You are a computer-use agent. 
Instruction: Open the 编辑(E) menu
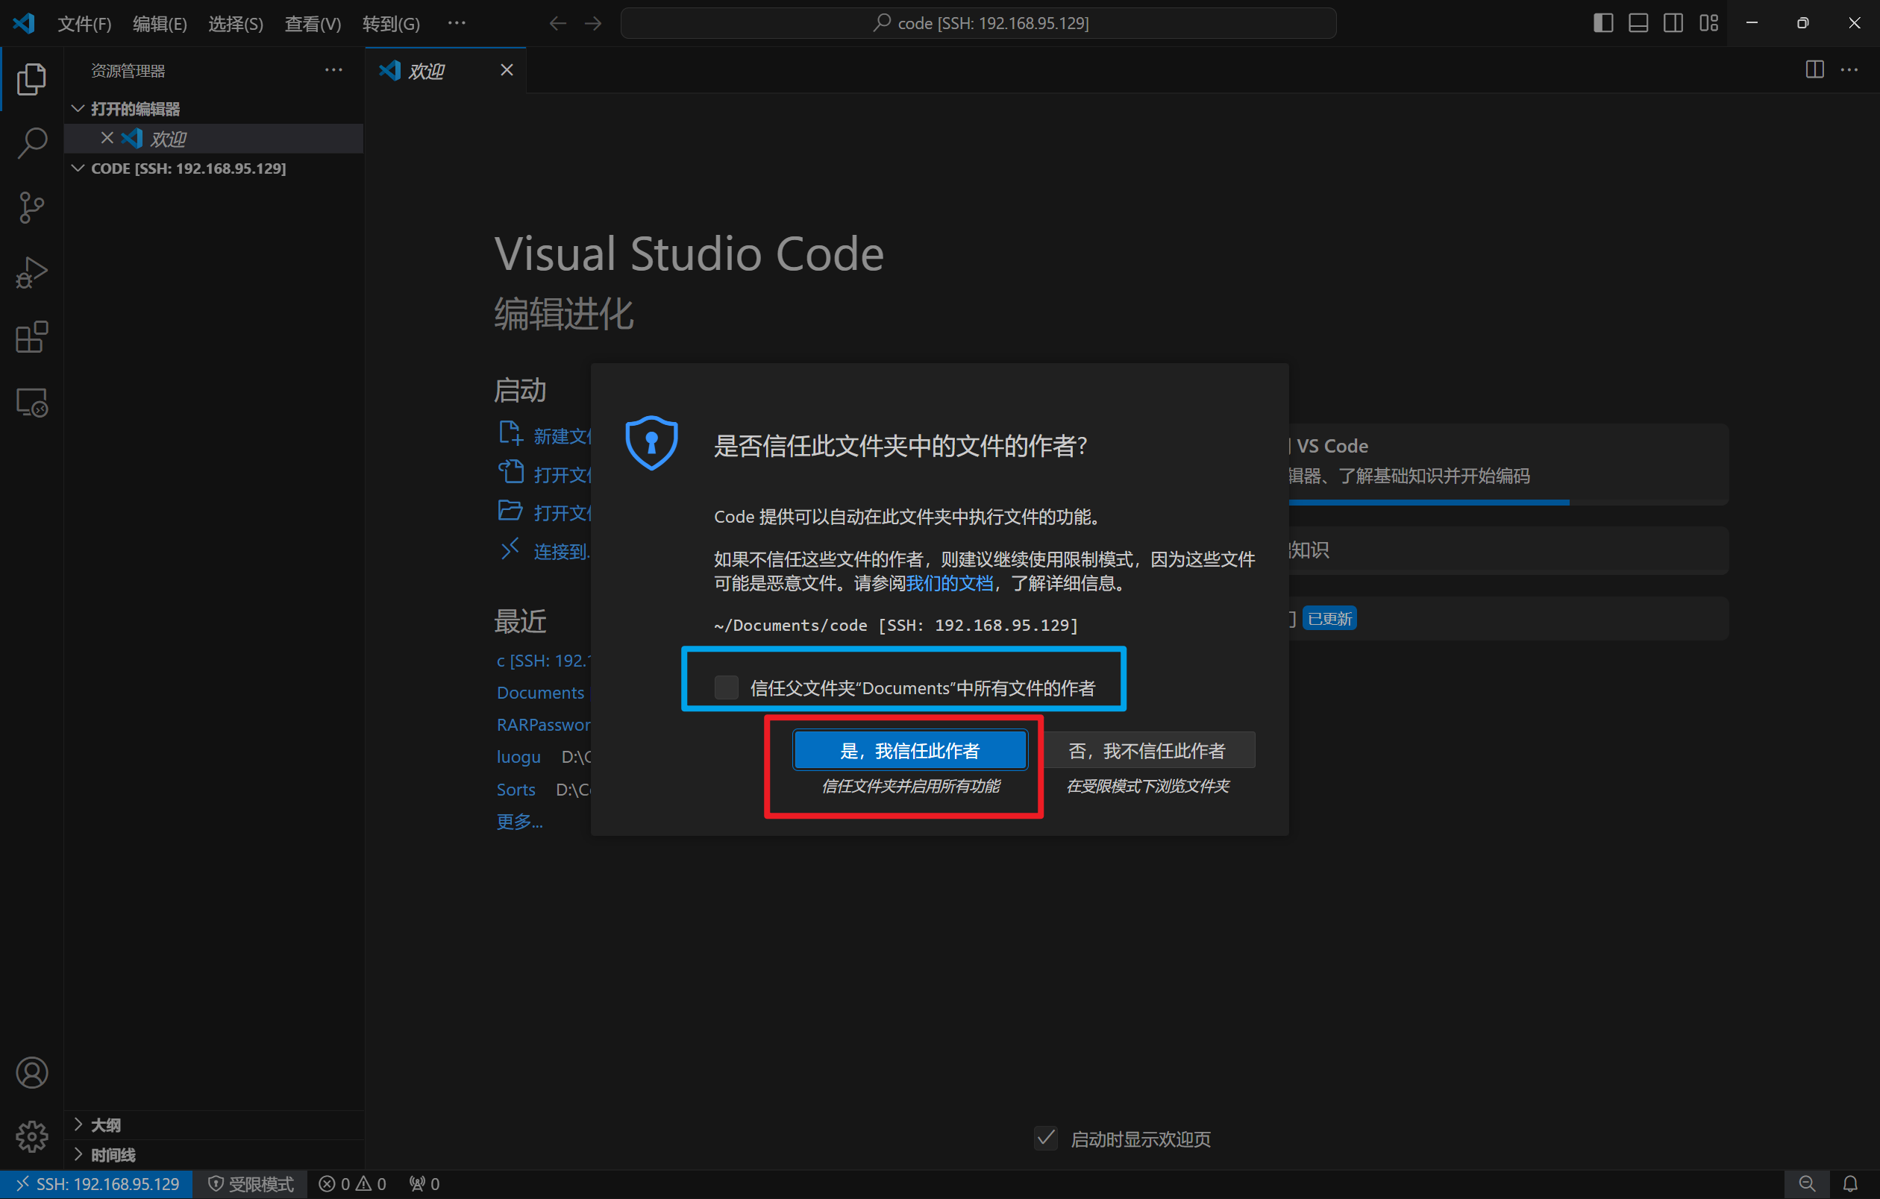tap(160, 23)
